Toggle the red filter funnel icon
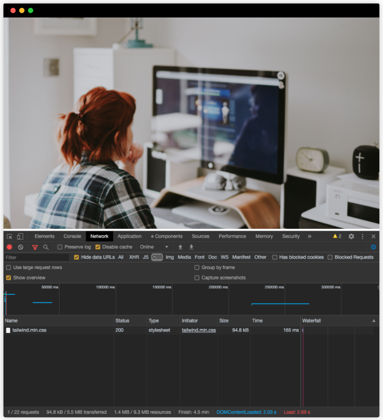This screenshot has height=420, width=383. [x=35, y=247]
